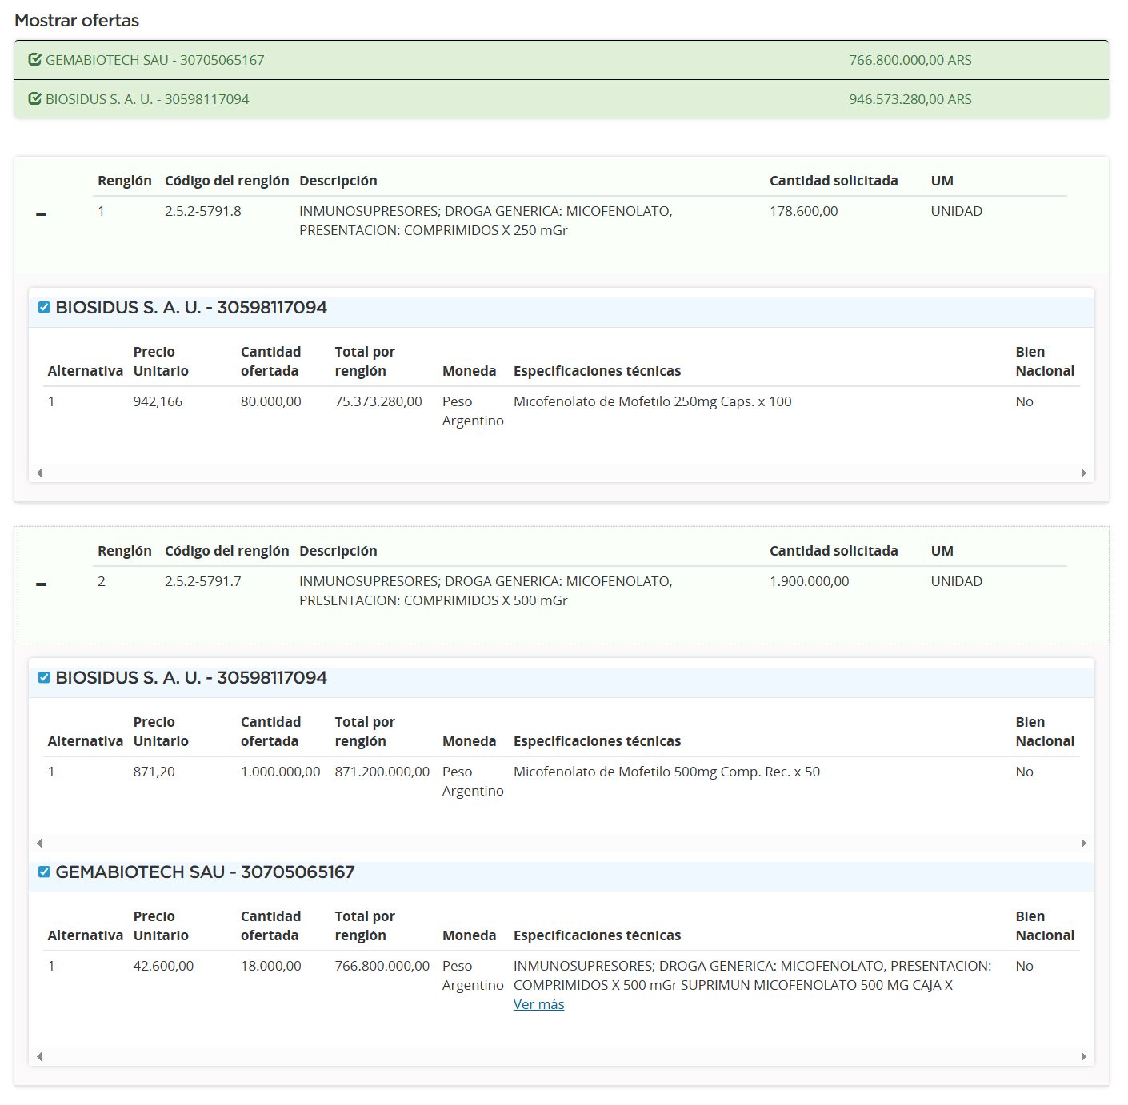Uncheck BIOSIDUS checkbox under renglón 2

tap(44, 678)
